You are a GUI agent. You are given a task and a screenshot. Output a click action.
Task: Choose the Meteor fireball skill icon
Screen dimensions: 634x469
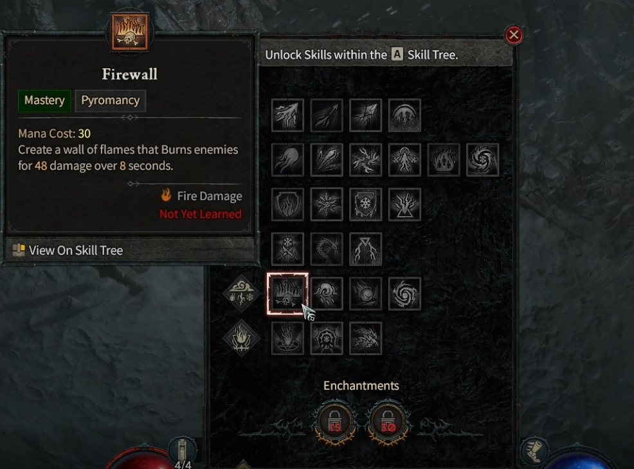click(365, 294)
